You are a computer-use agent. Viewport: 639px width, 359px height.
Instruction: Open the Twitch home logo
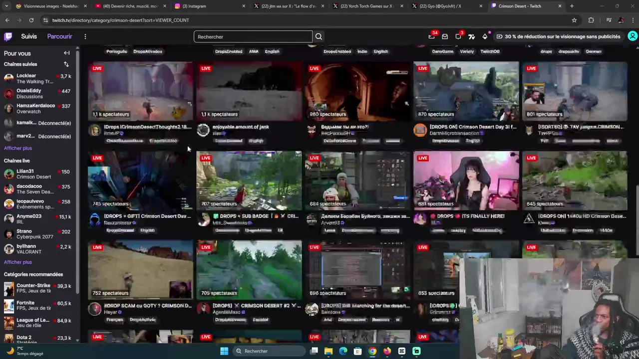[8, 36]
